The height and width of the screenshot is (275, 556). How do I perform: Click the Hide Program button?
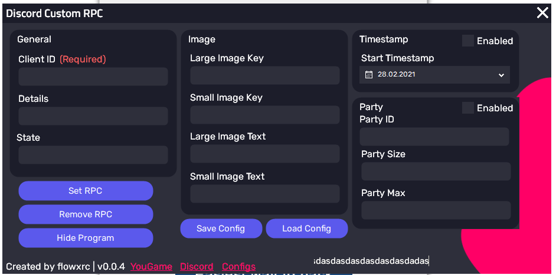pos(86,238)
